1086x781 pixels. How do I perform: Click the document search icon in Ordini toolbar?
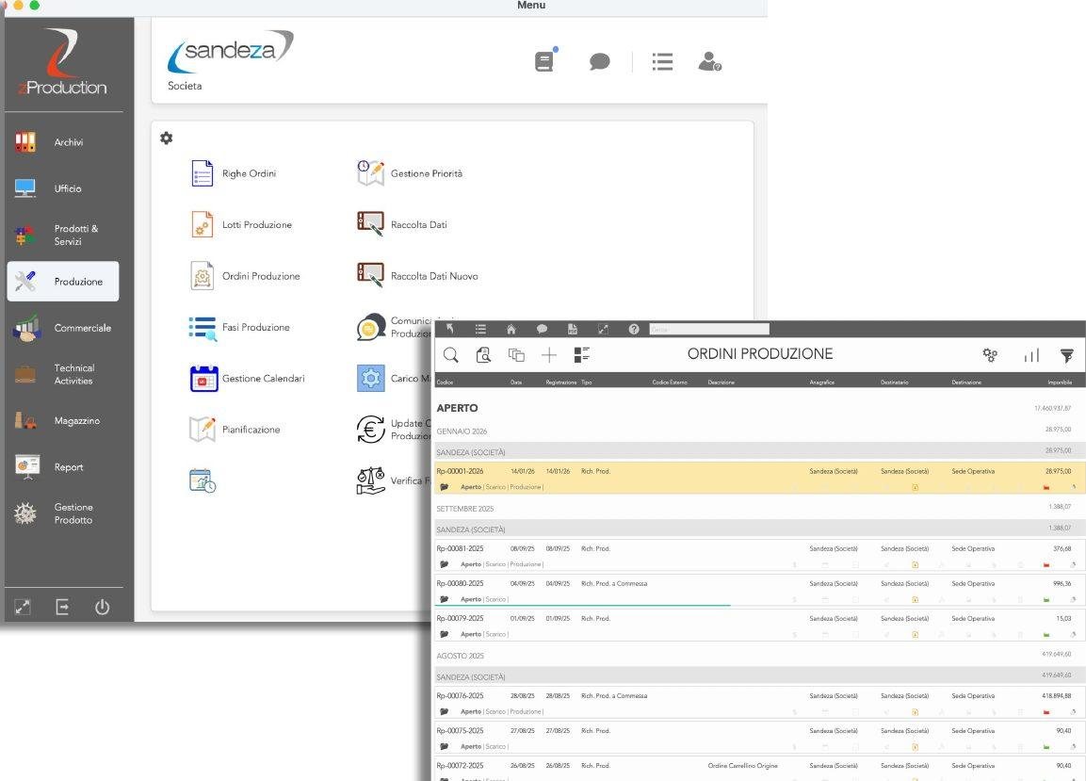(x=483, y=355)
